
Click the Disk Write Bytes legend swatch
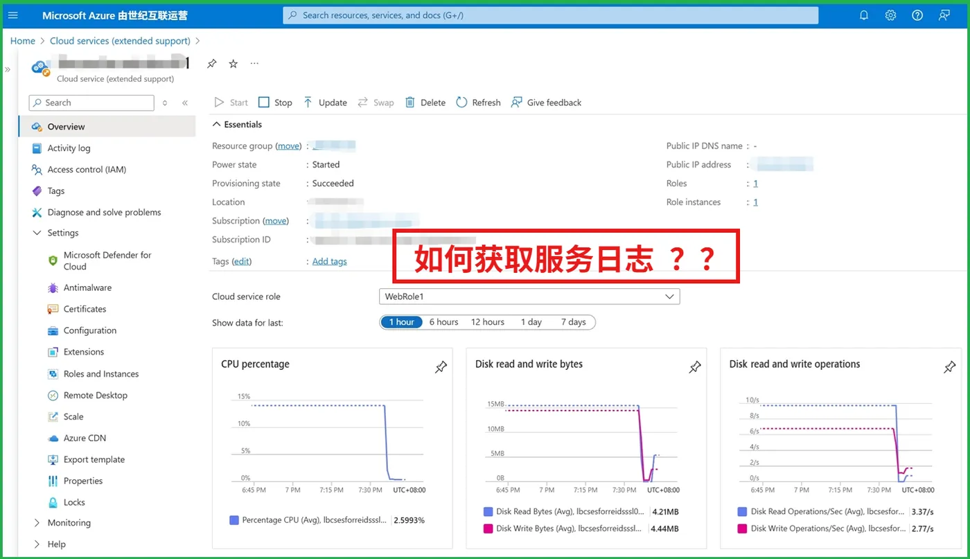(x=488, y=529)
